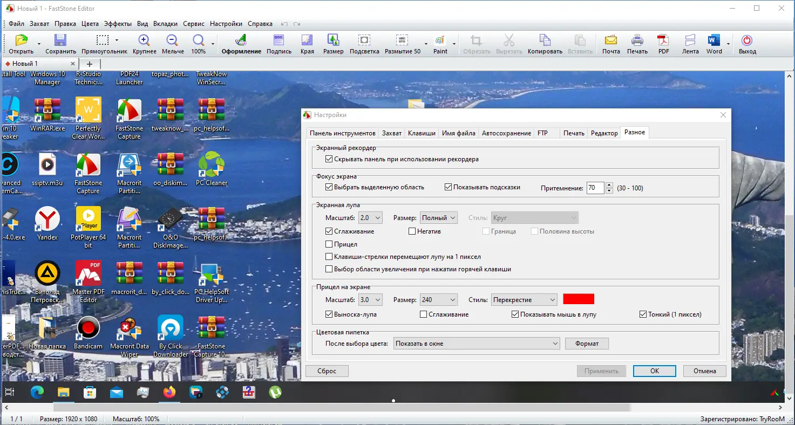Viewport: 795px width, 425px height.
Task: Select the Прямоугольник selection tool
Action: tap(103, 40)
